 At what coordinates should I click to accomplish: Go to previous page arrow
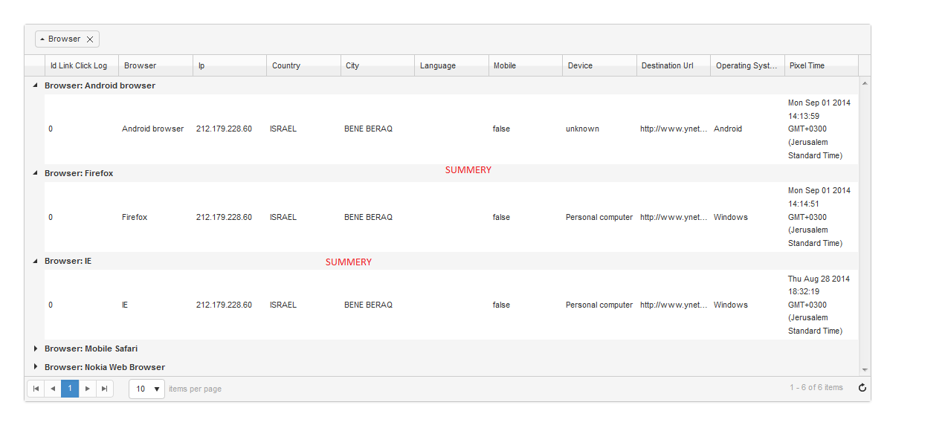53,389
